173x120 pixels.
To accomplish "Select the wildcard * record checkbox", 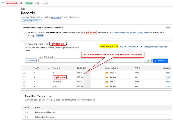I will pyautogui.click(x=24, y=73).
